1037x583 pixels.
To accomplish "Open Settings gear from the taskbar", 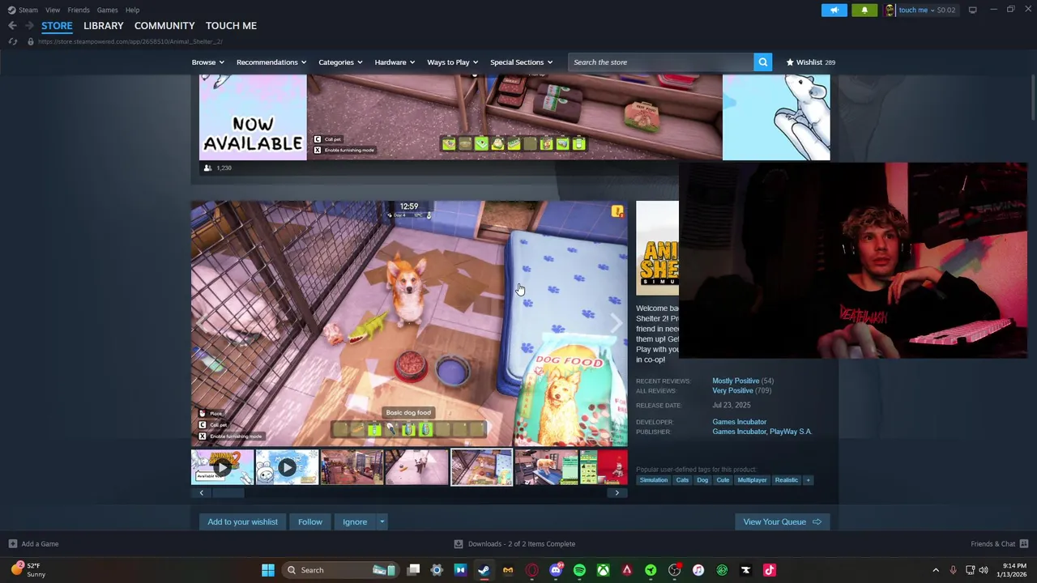I will coord(437,570).
